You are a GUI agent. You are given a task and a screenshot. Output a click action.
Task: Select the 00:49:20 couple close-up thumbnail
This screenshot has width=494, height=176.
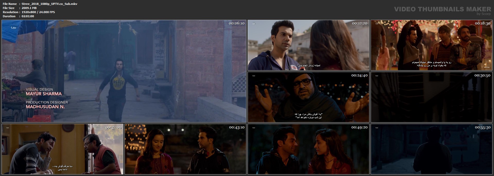308,149
